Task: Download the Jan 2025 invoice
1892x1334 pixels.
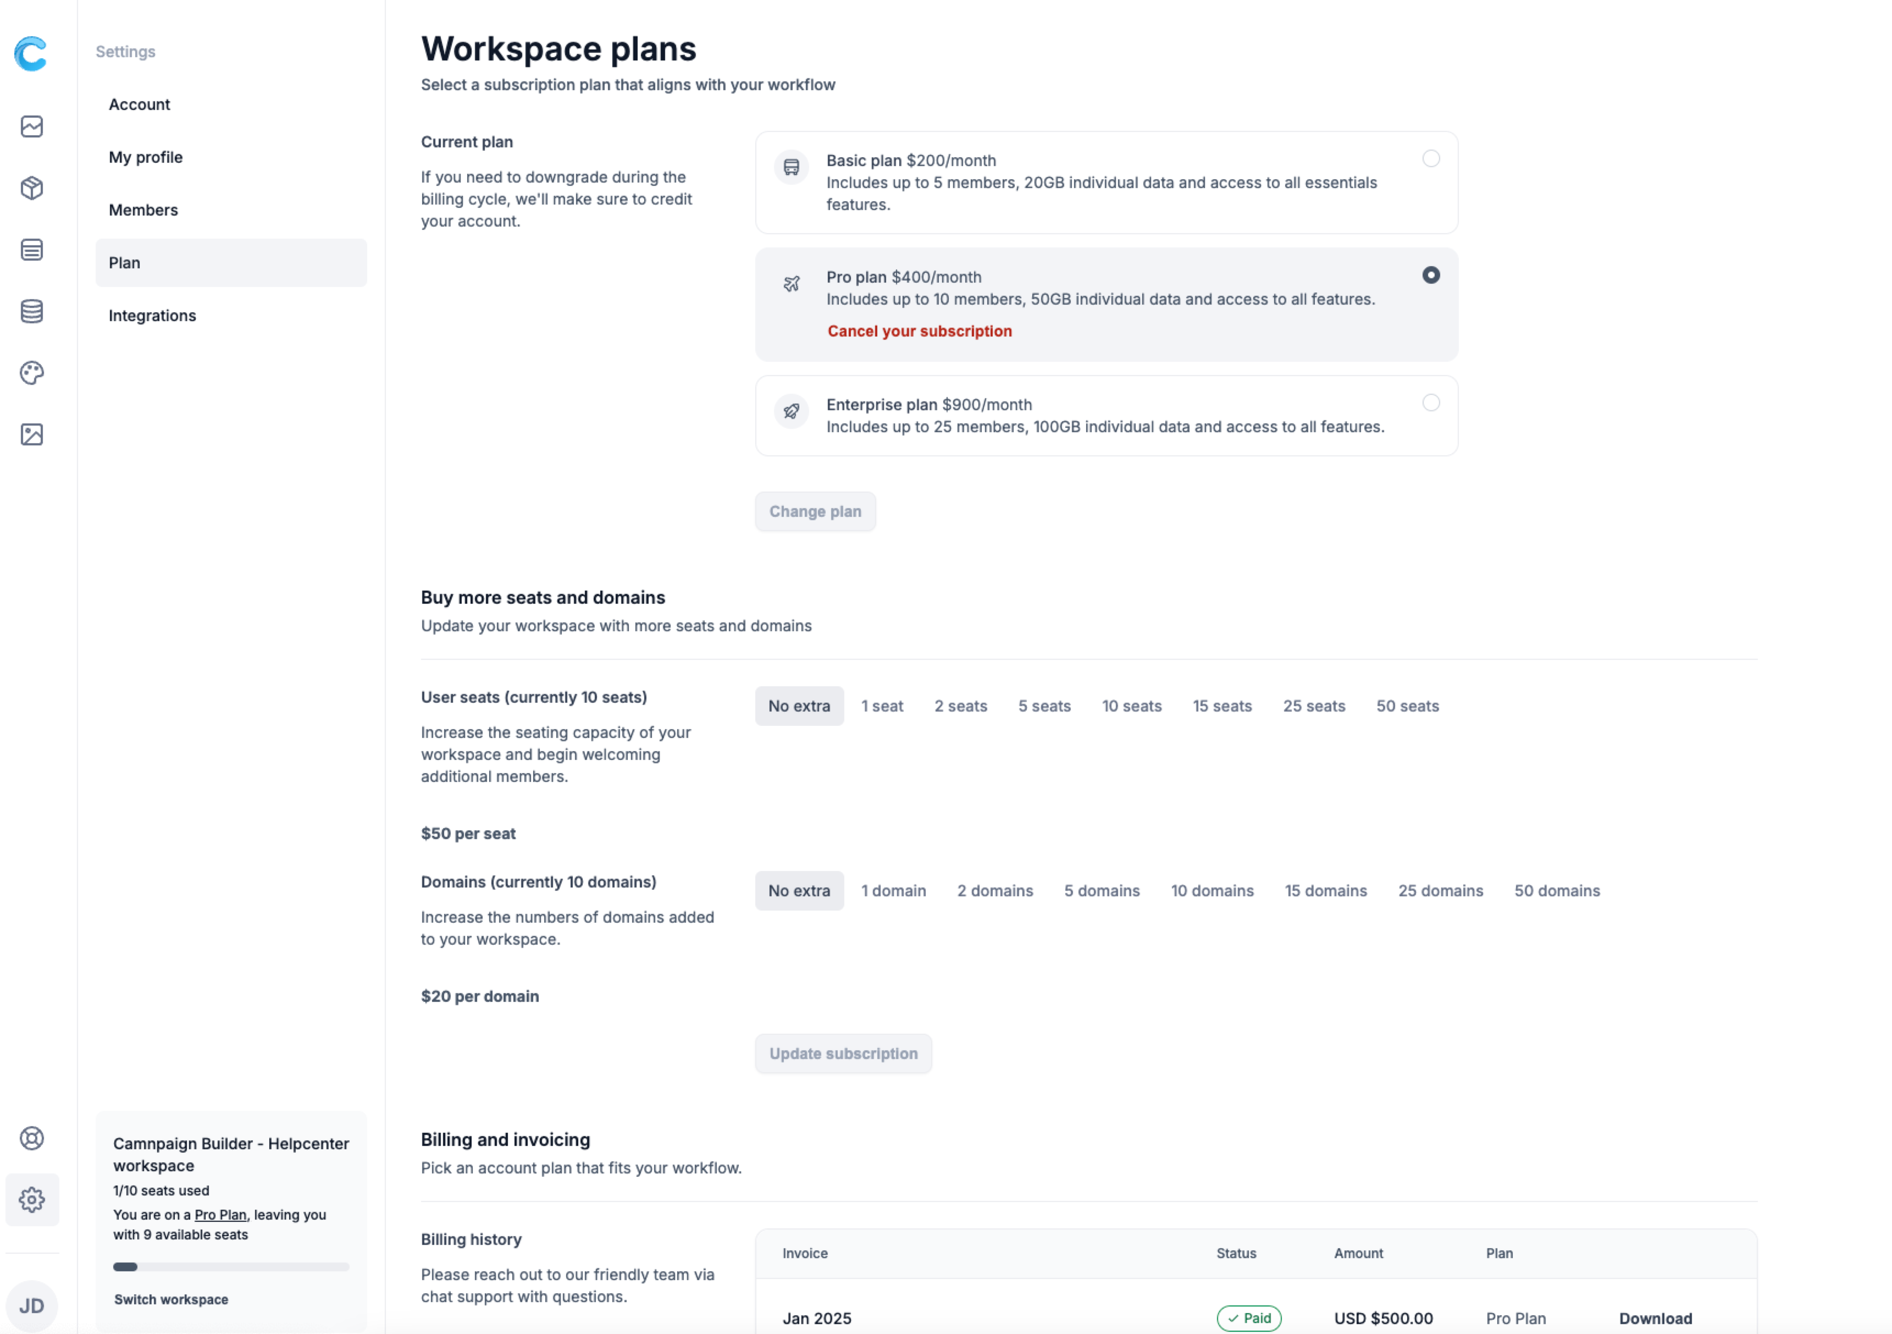Action: coord(1655,1318)
